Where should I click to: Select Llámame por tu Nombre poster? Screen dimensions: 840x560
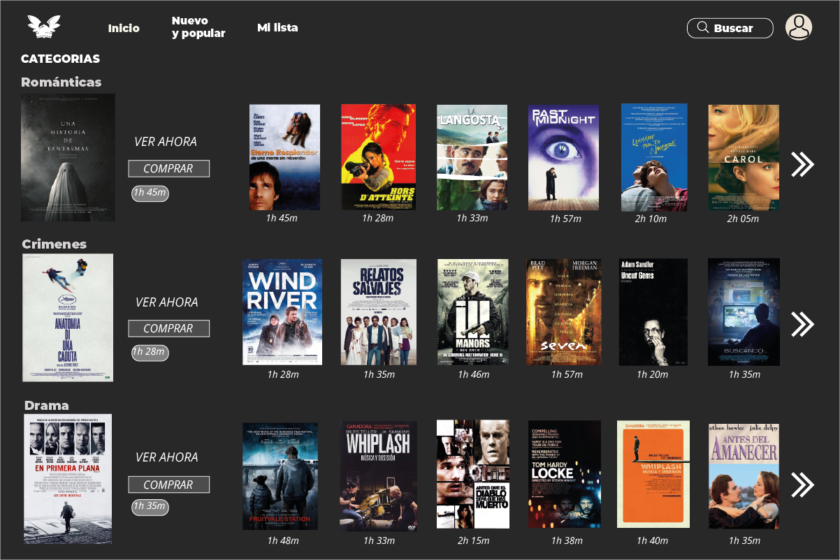coord(654,156)
